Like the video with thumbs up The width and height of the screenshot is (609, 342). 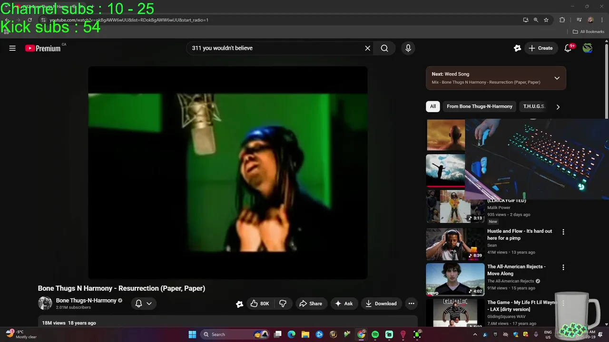[x=260, y=304]
